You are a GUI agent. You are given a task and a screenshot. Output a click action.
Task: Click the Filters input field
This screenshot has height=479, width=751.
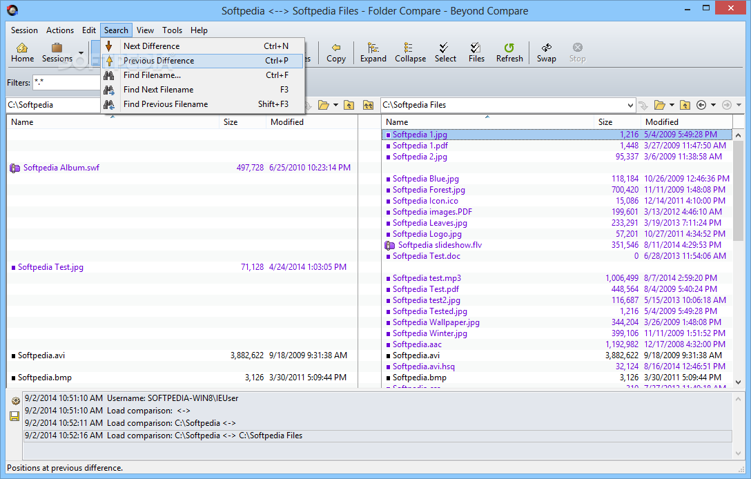(66, 82)
